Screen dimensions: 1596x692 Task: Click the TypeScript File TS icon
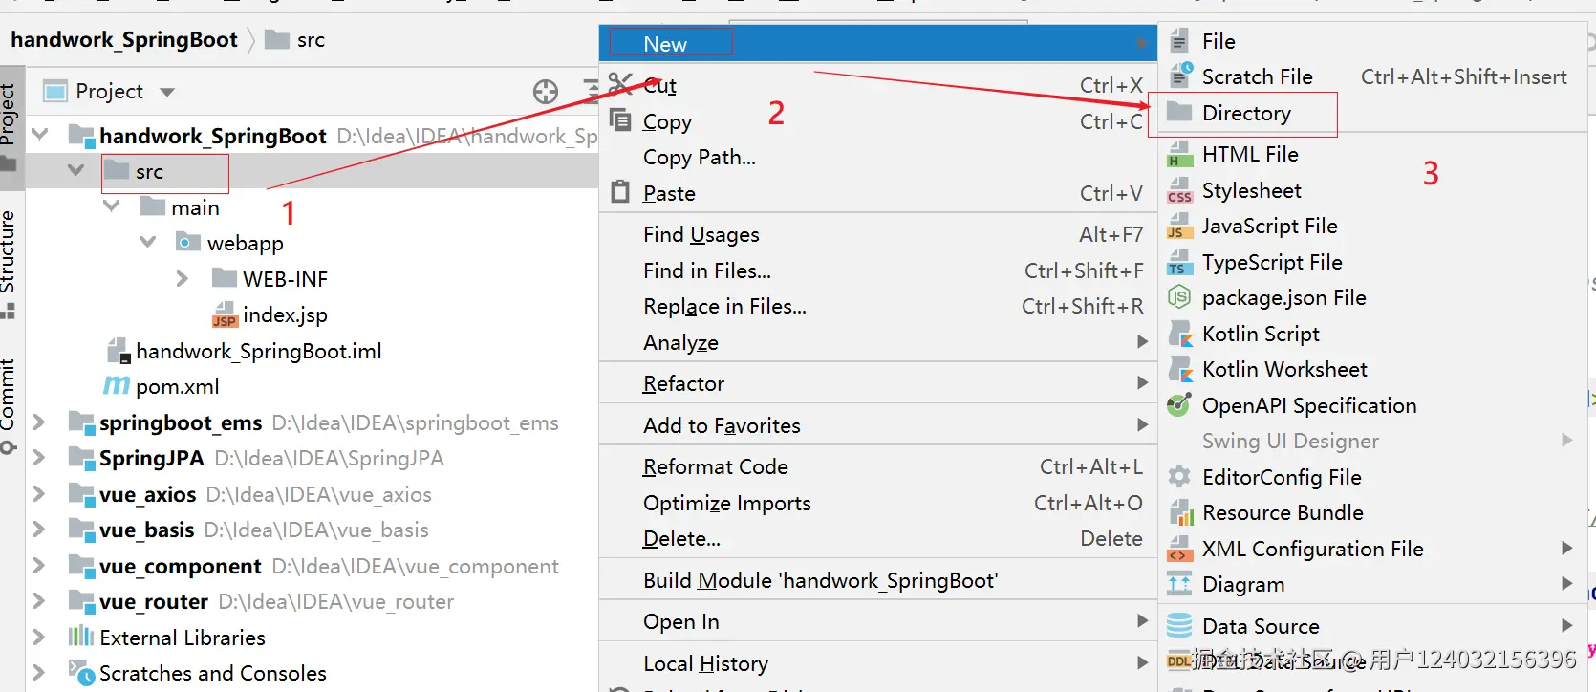(1180, 262)
